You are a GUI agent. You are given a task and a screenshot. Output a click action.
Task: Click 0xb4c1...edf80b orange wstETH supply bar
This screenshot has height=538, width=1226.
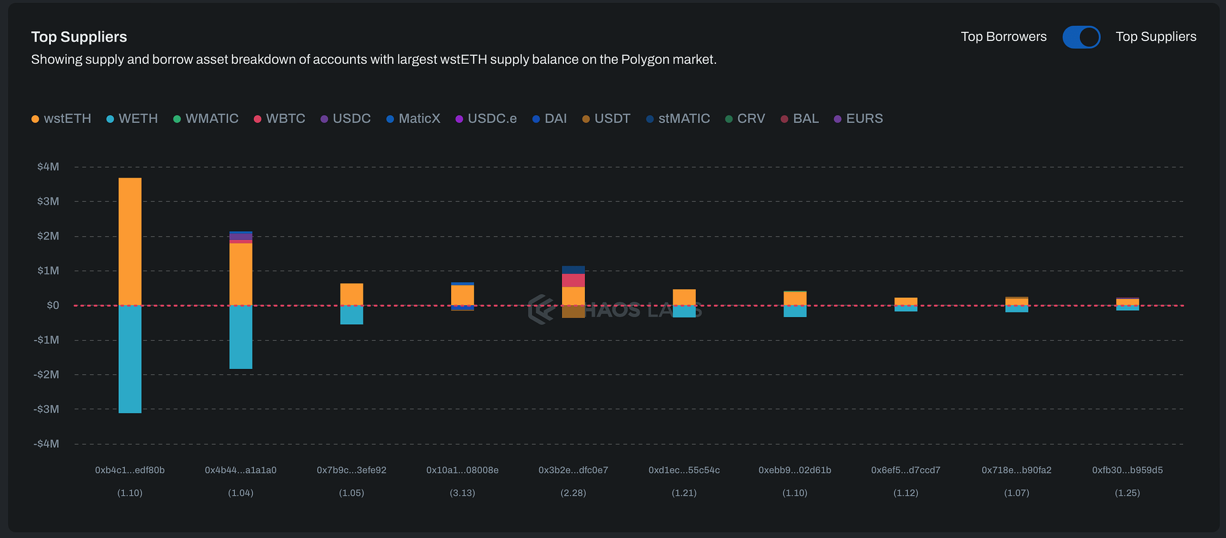pos(130,241)
